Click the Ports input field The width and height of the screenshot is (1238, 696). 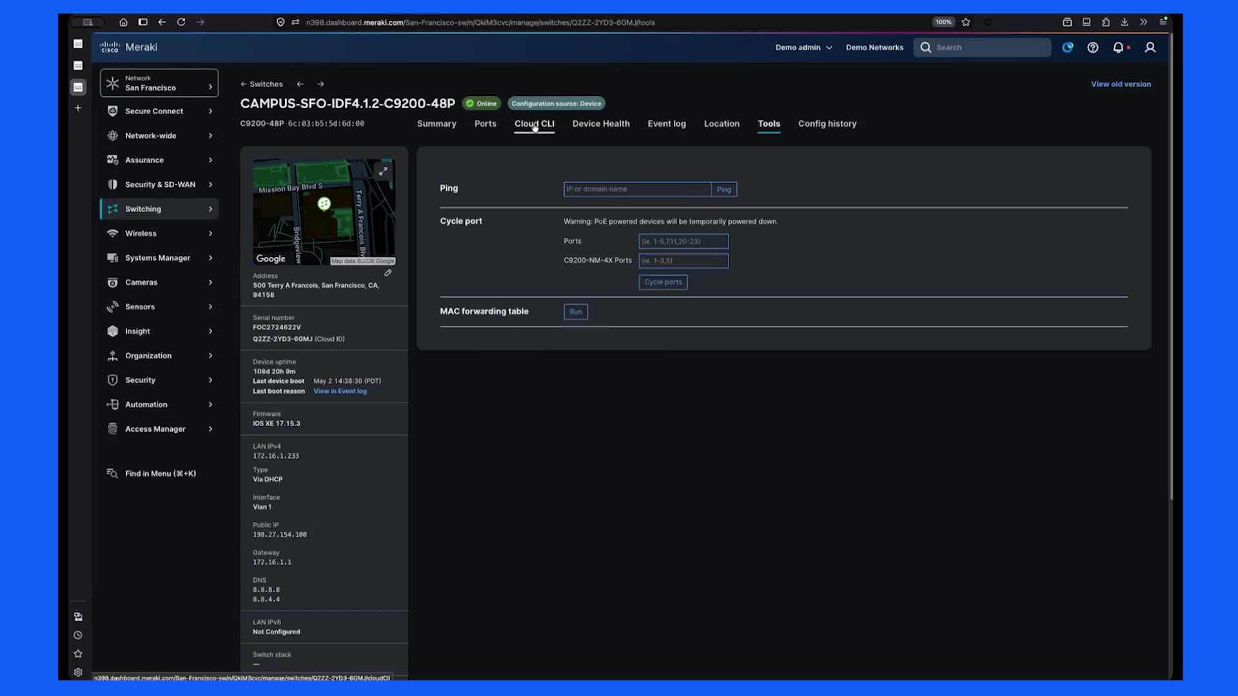[x=683, y=242]
